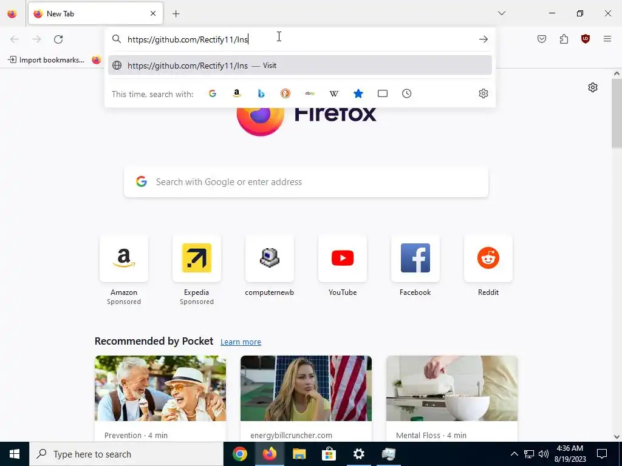Open File Explorer from taskbar

click(299, 454)
